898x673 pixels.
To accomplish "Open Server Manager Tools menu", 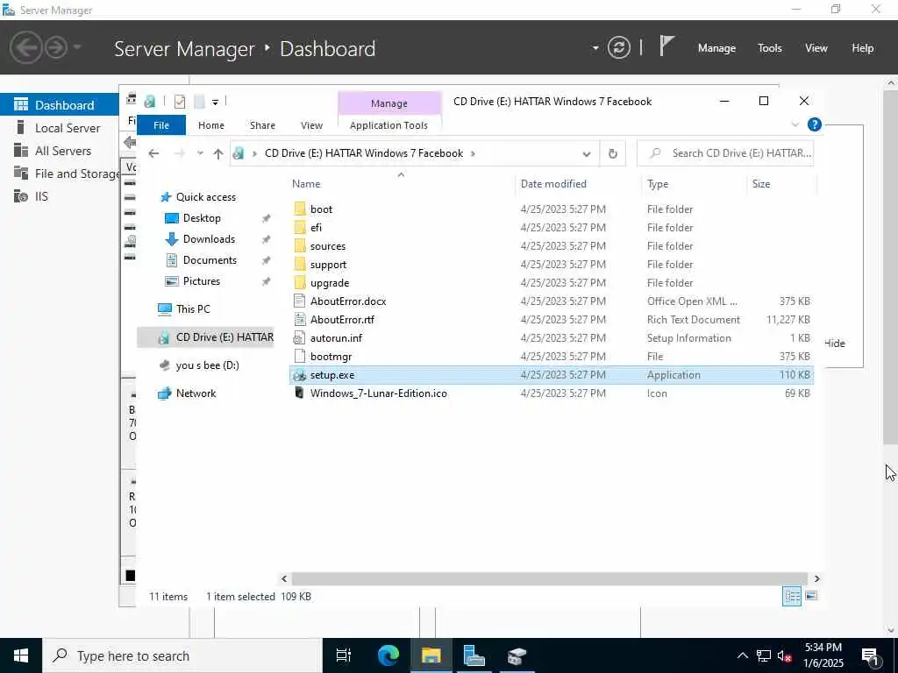I will point(769,48).
